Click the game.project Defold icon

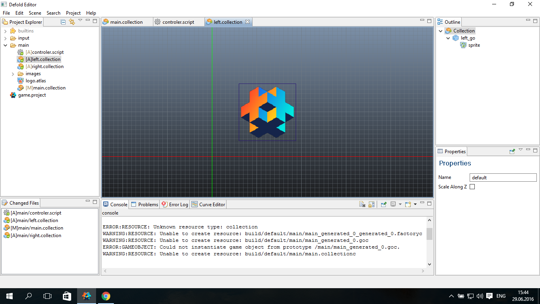coord(13,95)
